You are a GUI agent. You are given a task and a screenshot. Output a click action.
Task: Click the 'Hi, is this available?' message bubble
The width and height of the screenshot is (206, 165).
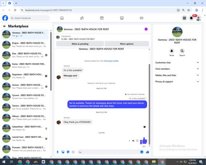point(73,70)
